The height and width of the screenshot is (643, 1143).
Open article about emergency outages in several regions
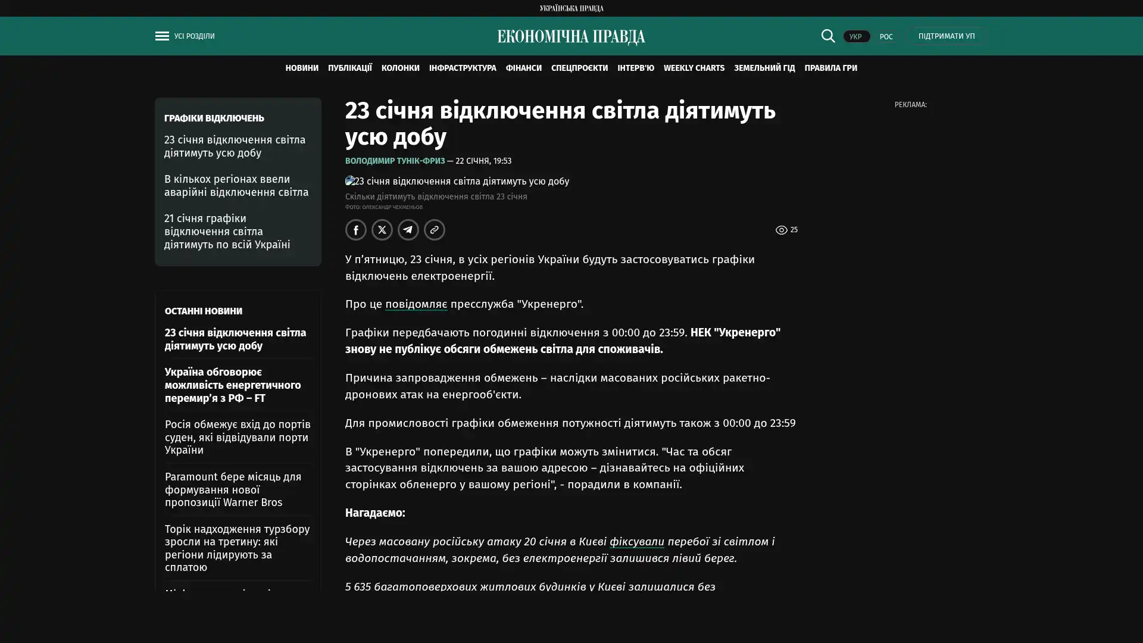point(236,186)
